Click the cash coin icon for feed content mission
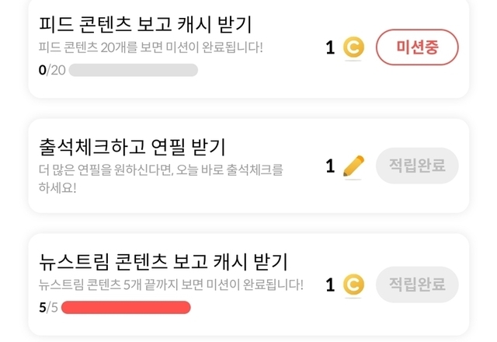 [x=353, y=48]
